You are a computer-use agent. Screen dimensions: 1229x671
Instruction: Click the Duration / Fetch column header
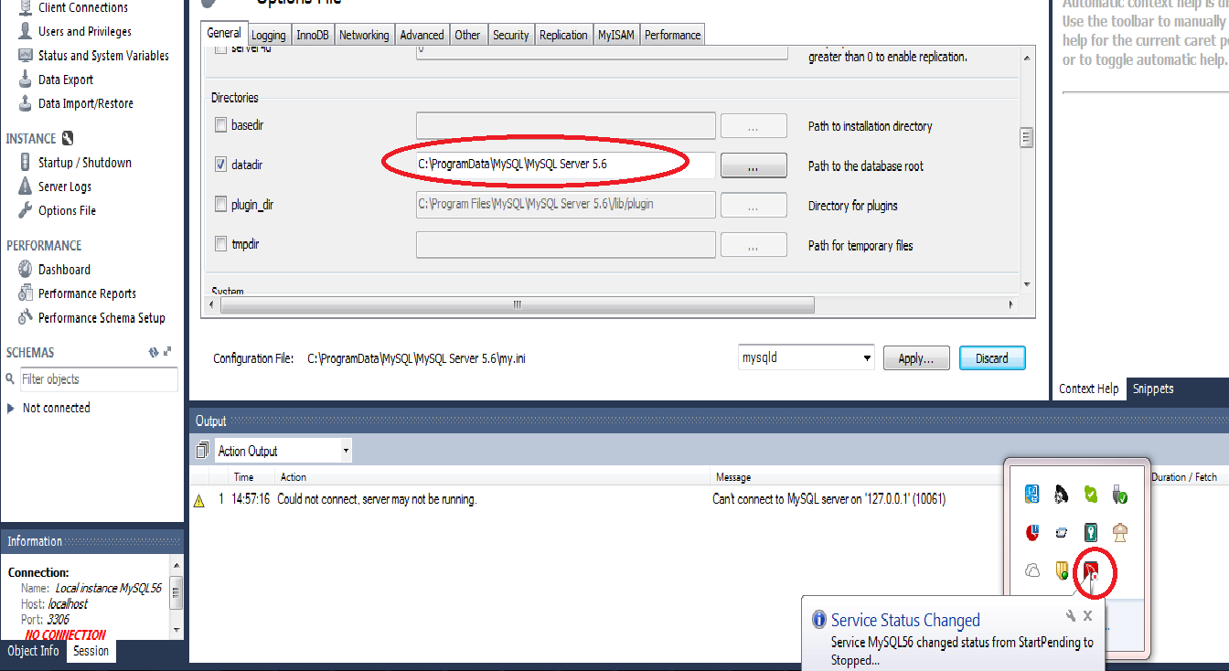click(1184, 477)
